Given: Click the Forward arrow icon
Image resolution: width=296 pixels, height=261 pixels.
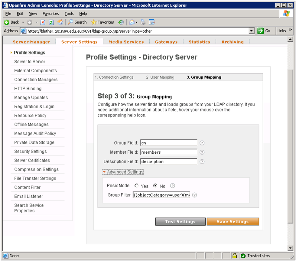Looking at the screenshot, I should 29,22.
